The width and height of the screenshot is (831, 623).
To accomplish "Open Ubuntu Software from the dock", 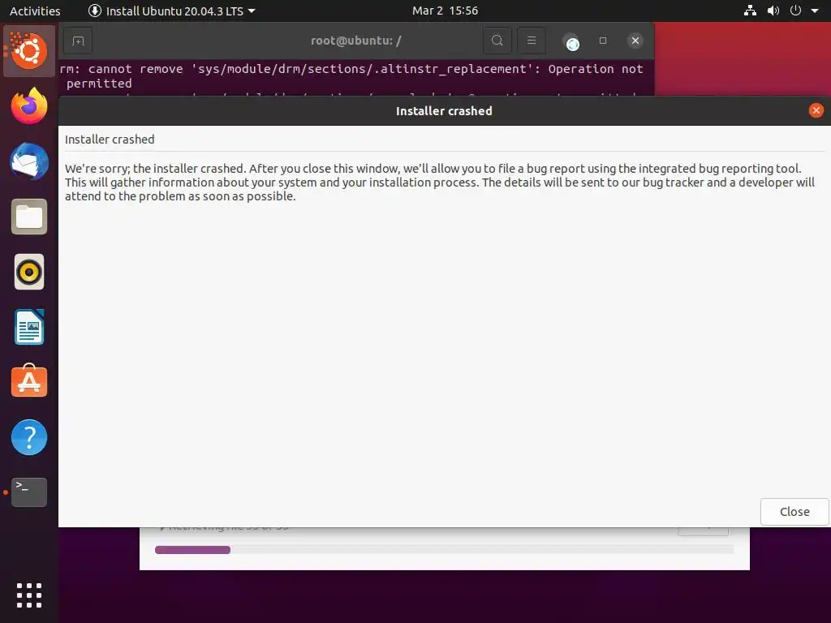I will coord(29,381).
